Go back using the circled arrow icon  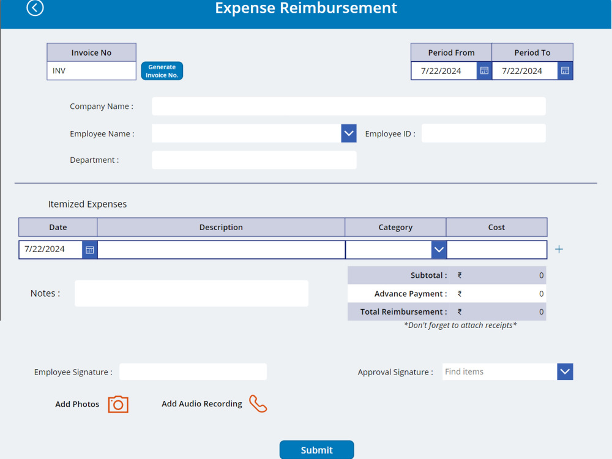[x=35, y=8]
